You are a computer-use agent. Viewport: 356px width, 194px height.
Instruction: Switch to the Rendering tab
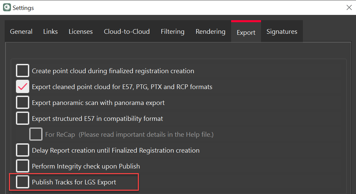click(x=210, y=32)
